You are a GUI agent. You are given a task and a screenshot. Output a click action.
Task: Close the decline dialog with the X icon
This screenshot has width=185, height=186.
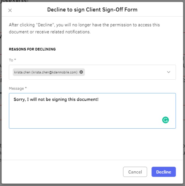(x=10, y=10)
